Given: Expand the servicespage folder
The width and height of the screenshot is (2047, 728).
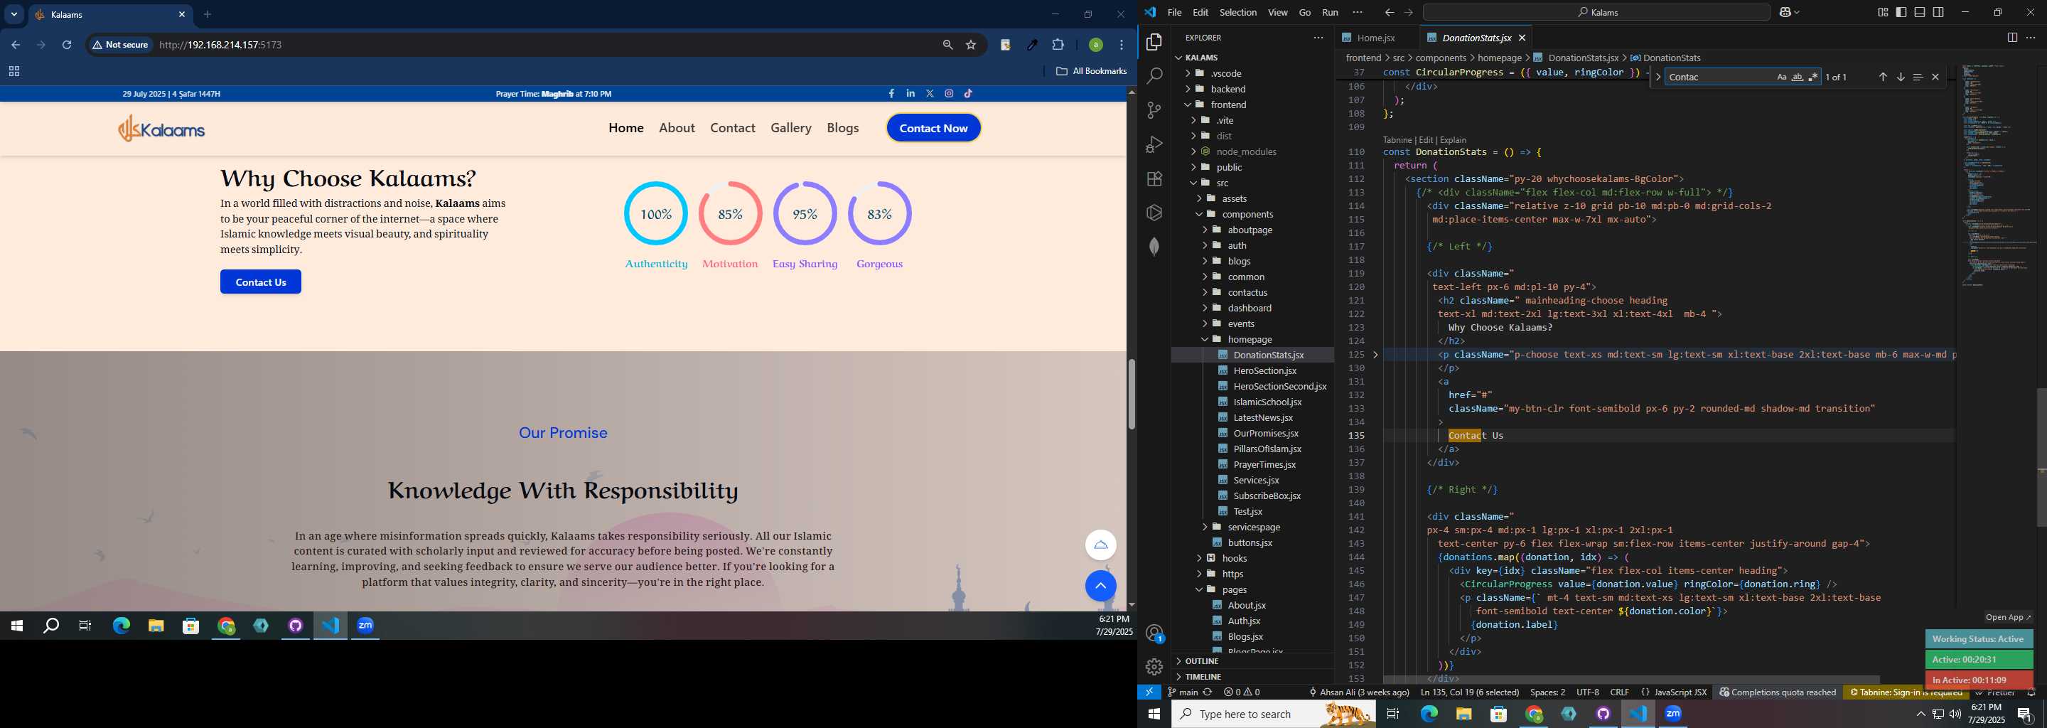Looking at the screenshot, I should [x=1205, y=527].
